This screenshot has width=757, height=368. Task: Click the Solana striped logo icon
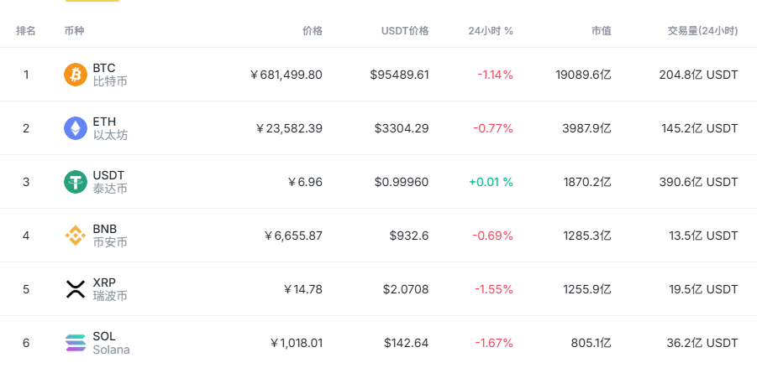click(76, 343)
